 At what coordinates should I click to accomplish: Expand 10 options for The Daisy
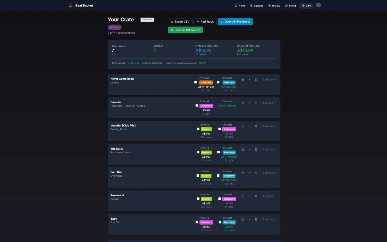click(269, 149)
